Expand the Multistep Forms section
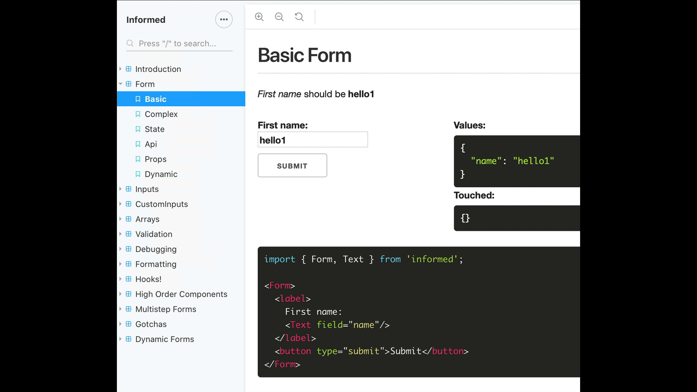 121,309
